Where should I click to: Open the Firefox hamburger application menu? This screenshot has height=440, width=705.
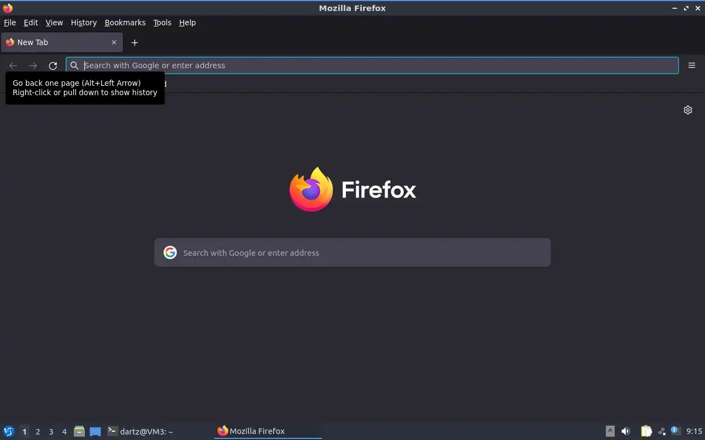point(692,65)
